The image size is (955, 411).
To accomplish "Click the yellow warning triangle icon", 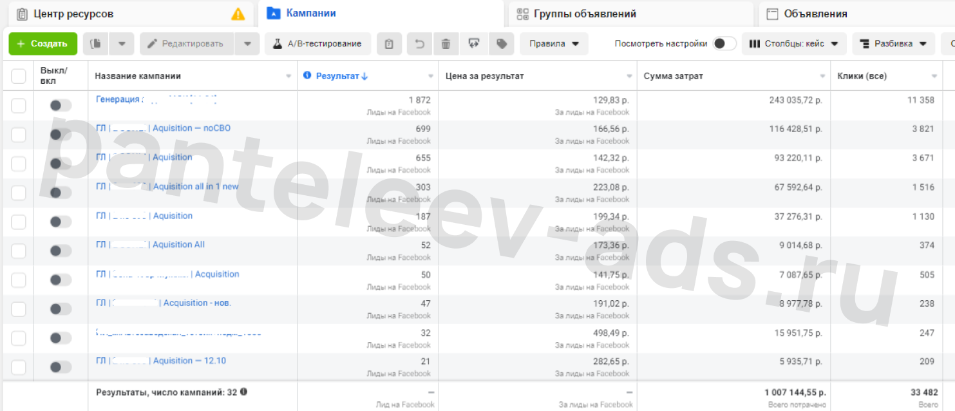I will click(238, 14).
